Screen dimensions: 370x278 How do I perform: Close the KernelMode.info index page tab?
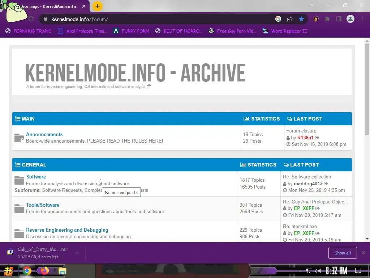pos(84,7)
